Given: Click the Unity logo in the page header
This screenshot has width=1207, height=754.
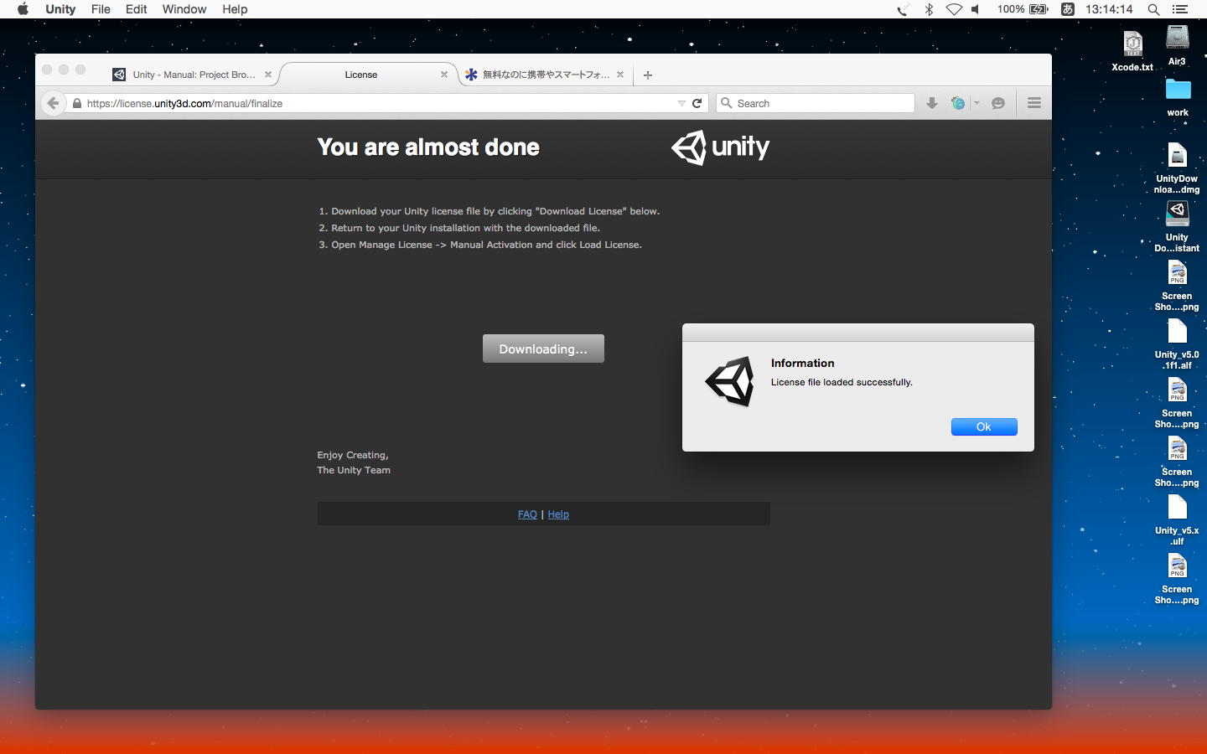Looking at the screenshot, I should 720,147.
